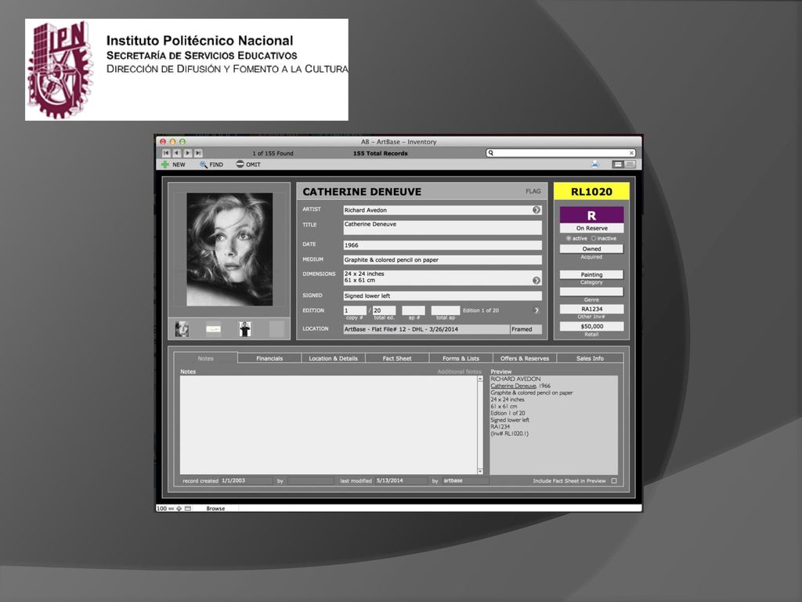Edit the Signed lower left field
The height and width of the screenshot is (602, 802).
[x=443, y=296]
